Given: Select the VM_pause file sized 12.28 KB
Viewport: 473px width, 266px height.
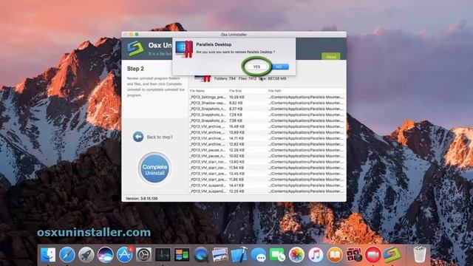Looking at the screenshot, I should 268,150.
